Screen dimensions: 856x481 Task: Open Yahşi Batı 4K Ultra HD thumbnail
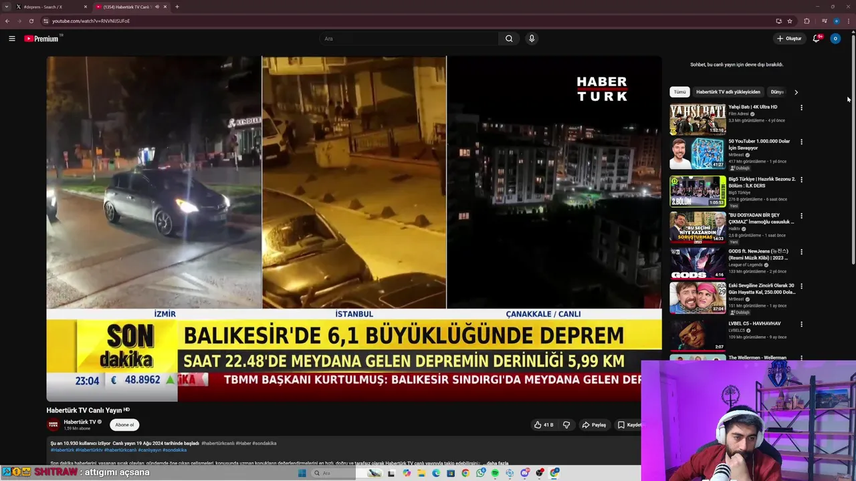(698, 119)
